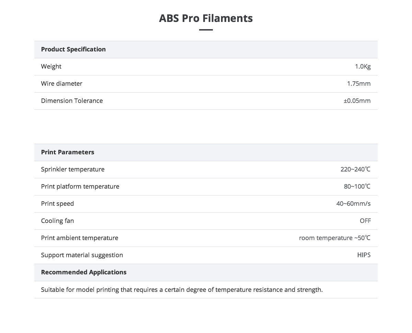Select the 80~100℃ platform value
The image size is (412, 333).
point(357,187)
